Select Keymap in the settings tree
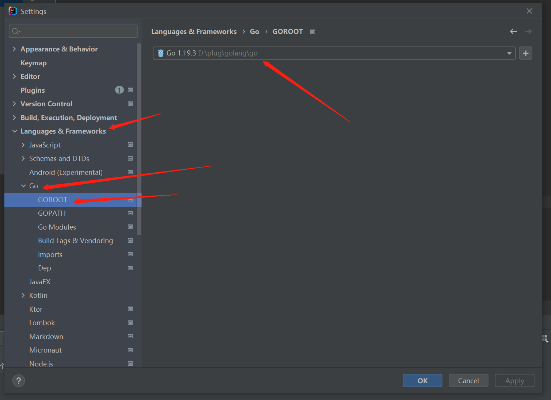This screenshot has width=551, height=400. tap(34, 63)
